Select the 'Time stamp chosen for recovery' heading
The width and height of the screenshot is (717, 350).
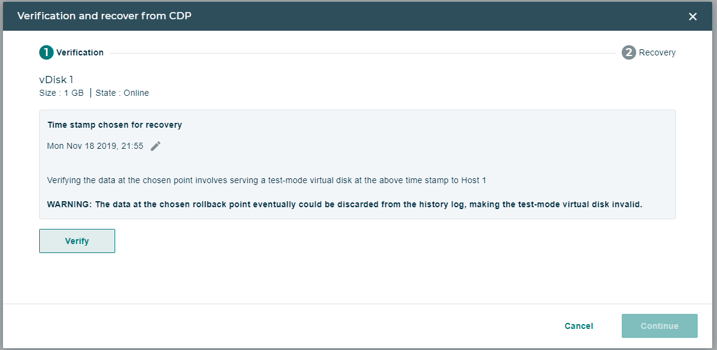tap(115, 125)
